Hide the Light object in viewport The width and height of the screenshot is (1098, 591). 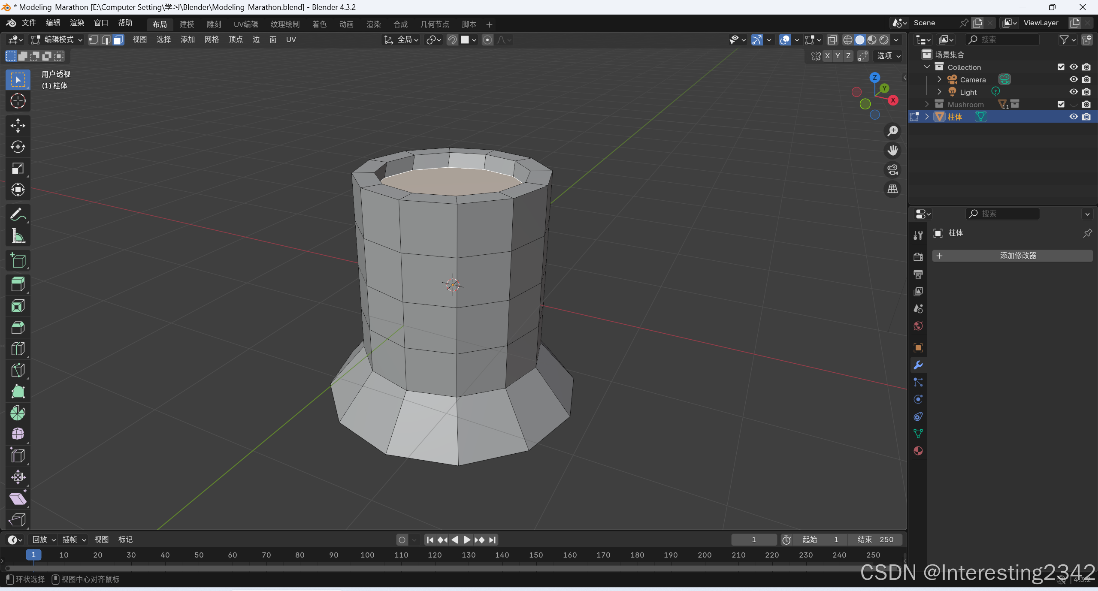pyautogui.click(x=1073, y=92)
